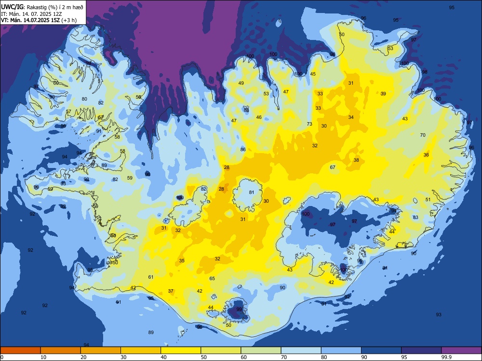The height and width of the screenshot is (361, 482).
Task: Click the humidity value 34 on the map
Action: (351, 117)
